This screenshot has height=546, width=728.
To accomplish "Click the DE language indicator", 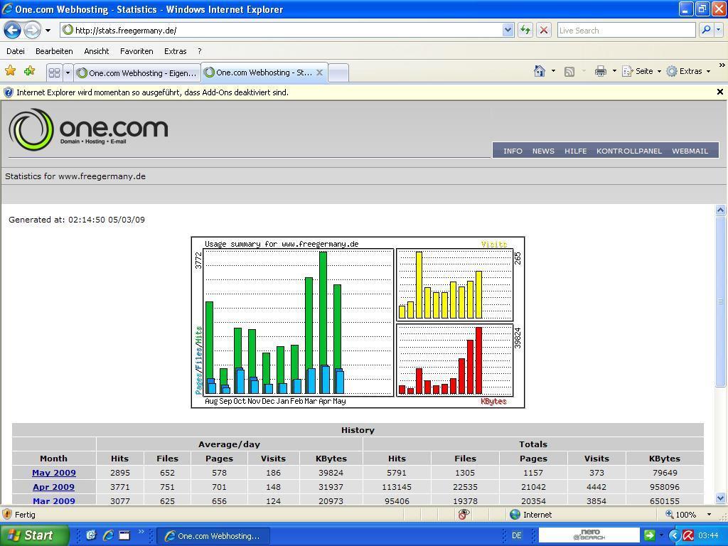I will click(516, 535).
